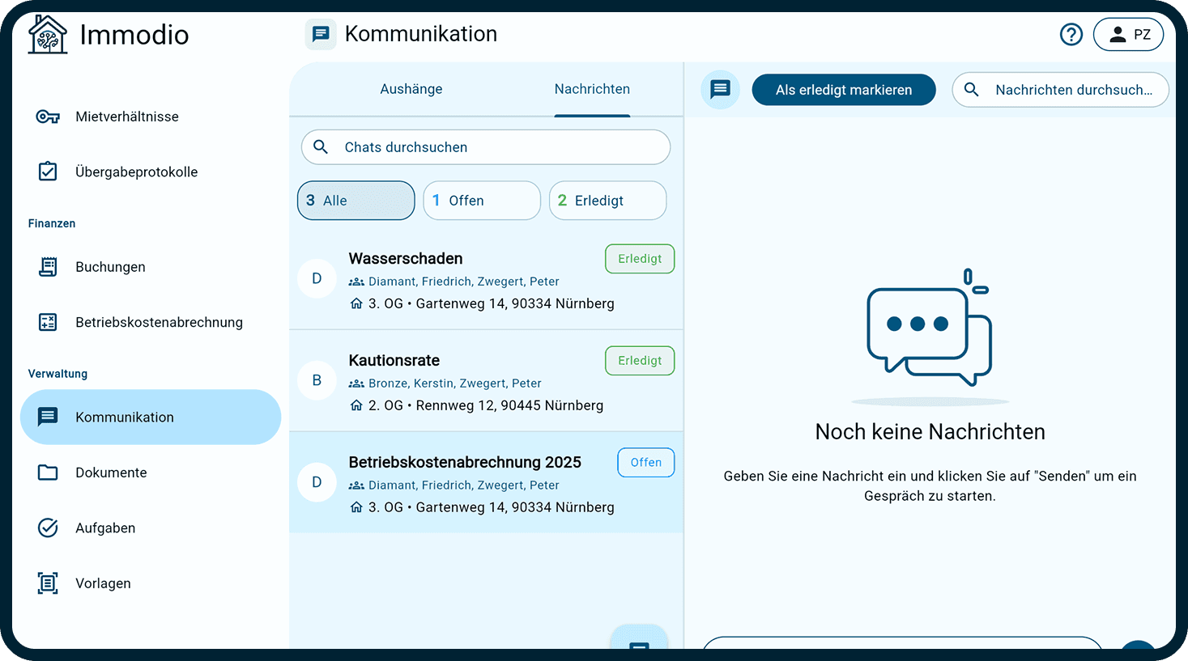Viewport: 1188px width, 661px height.
Task: Click Als erledigt markieren button
Action: pyautogui.click(x=844, y=90)
